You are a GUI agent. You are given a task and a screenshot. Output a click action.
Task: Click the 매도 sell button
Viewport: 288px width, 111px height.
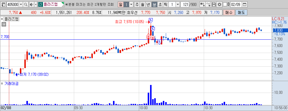pos(241,13)
